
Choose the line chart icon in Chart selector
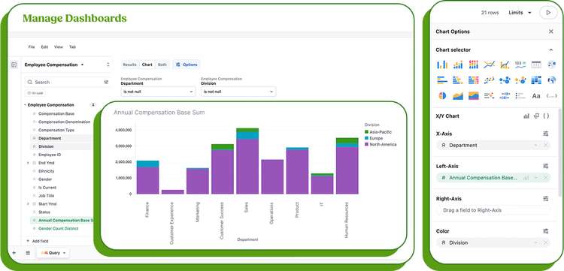click(x=490, y=65)
